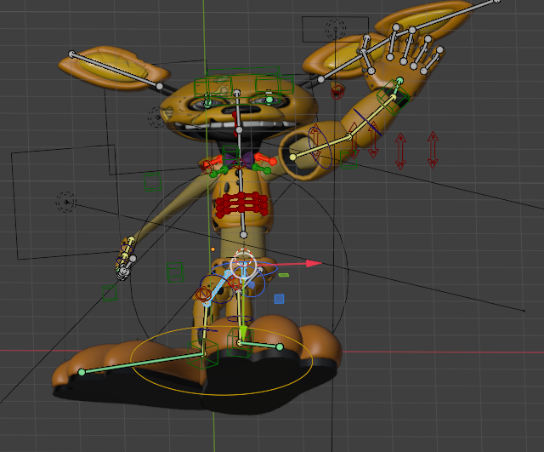Select the yellow forearm bone of the raised arm

pyautogui.click(x=371, y=118)
